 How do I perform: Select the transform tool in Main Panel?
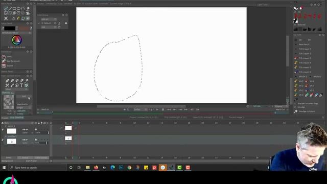6,18
